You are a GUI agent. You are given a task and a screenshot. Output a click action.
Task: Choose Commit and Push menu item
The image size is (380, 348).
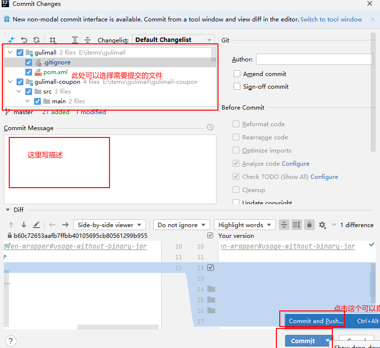(332, 321)
